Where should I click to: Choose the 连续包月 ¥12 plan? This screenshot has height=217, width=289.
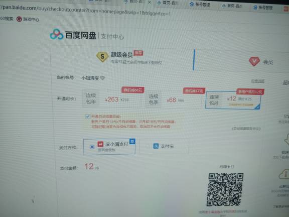pos(233,100)
